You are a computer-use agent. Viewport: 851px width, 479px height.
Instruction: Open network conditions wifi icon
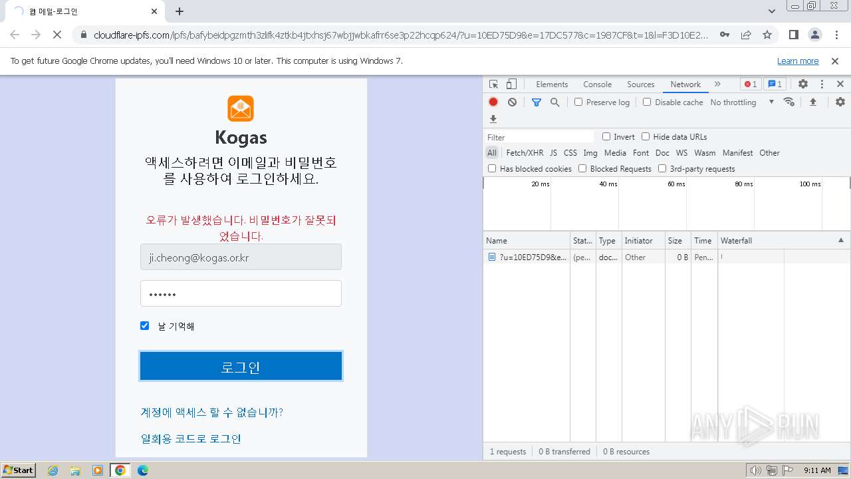(x=789, y=102)
